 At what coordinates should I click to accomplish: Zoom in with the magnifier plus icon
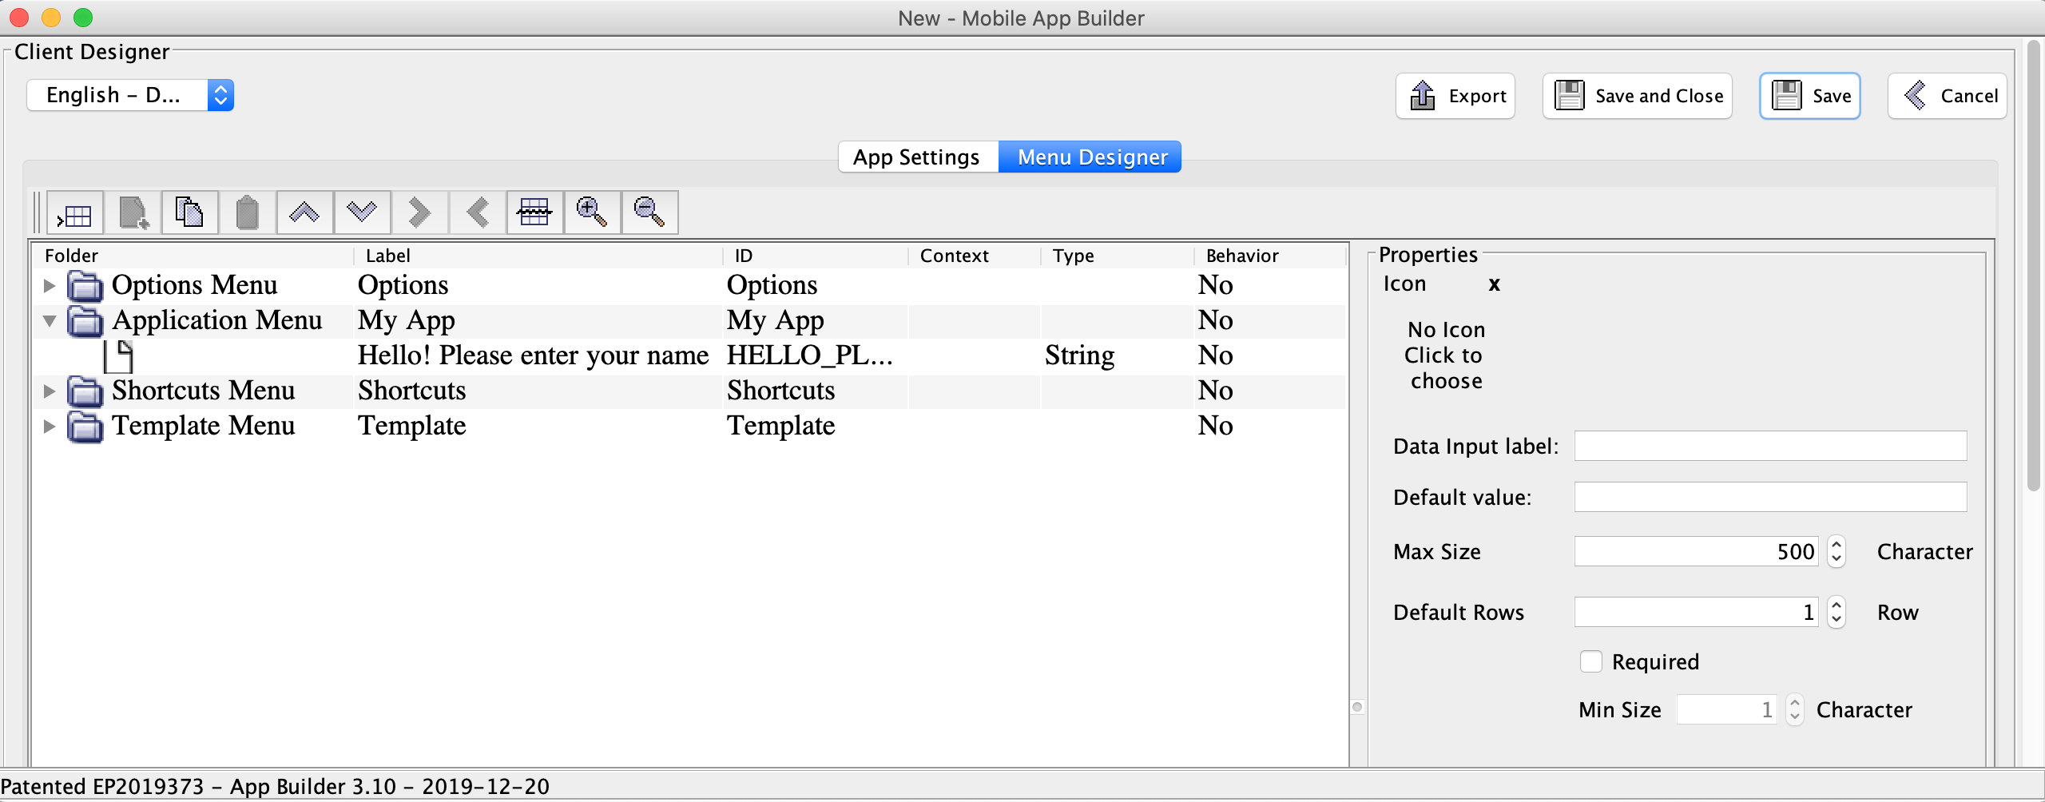(592, 213)
